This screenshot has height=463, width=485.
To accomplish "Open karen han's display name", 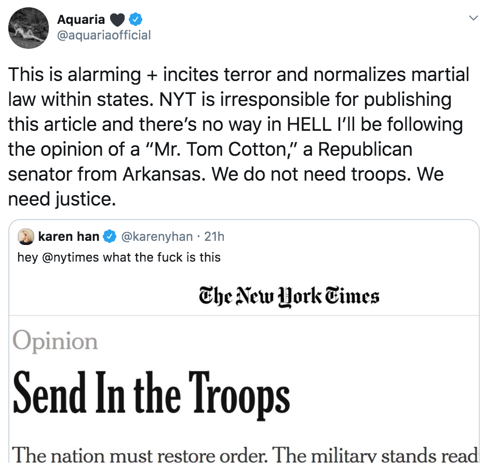I will click(69, 237).
